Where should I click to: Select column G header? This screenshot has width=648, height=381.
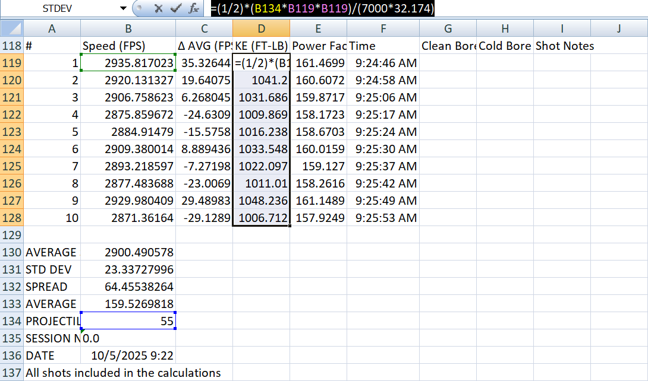(448, 28)
